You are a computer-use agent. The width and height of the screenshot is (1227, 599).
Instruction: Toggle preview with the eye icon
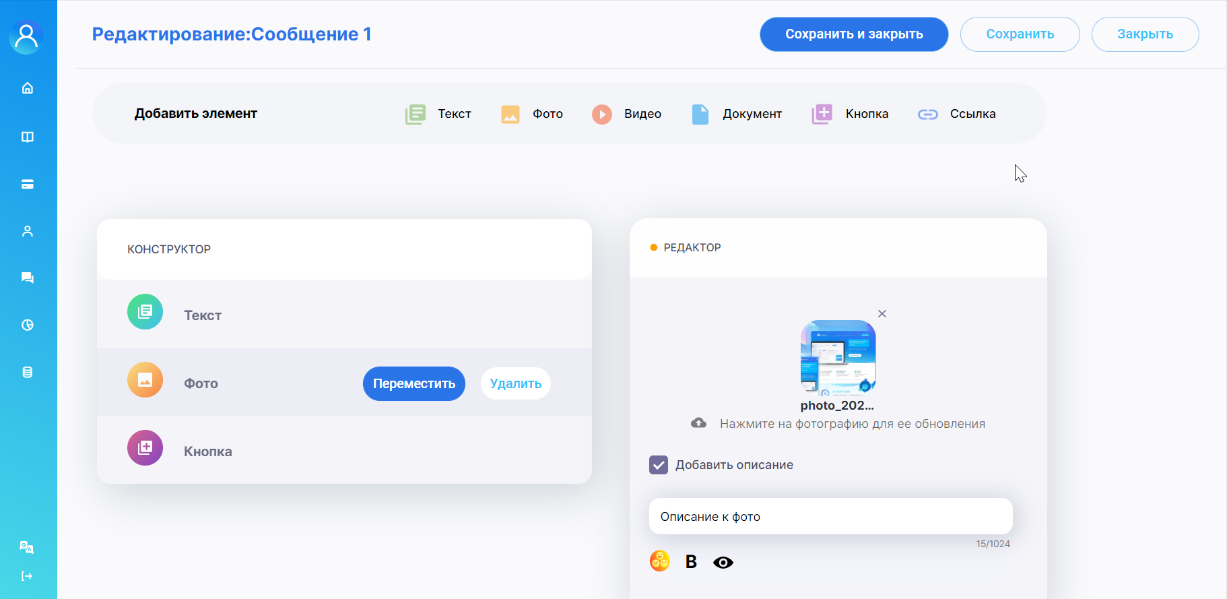coord(723,562)
